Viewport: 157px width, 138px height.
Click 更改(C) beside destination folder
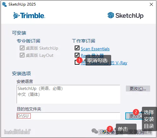click(x=134, y=116)
